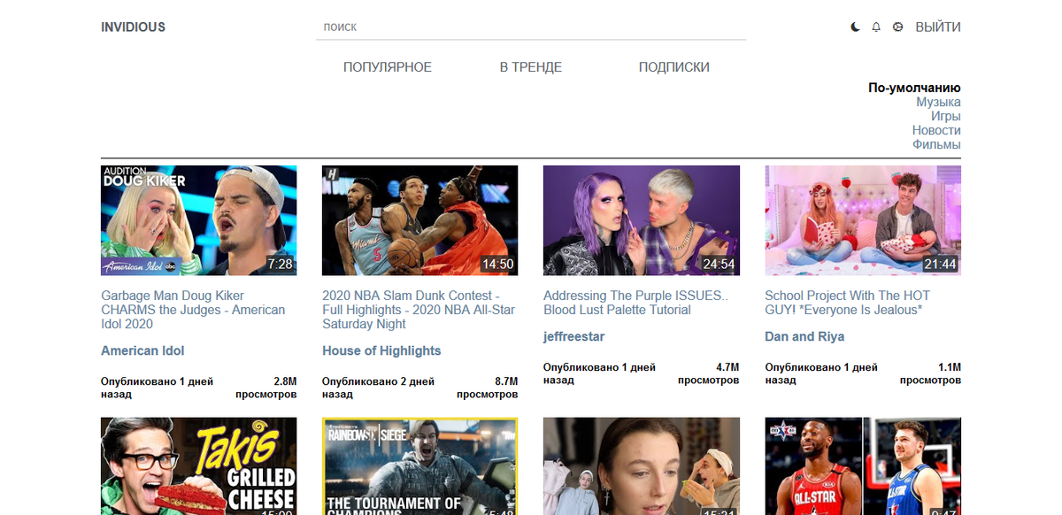Open the All-Star players thumbnail
Screen dimensions: 1062x515
click(x=863, y=466)
